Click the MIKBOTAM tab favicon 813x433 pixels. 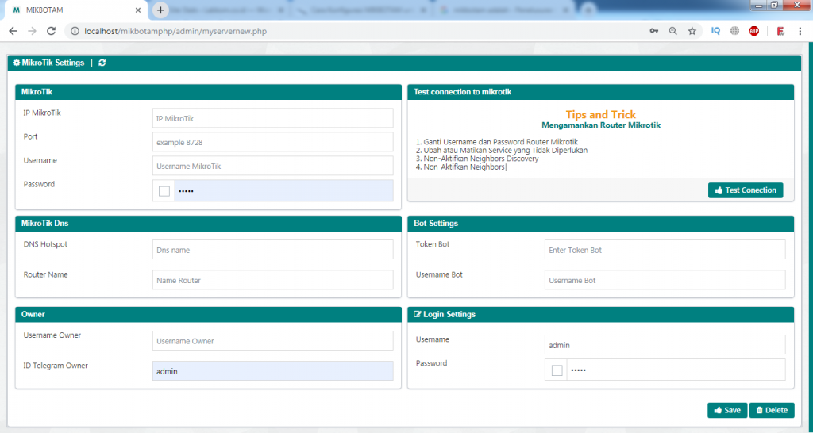coord(16,10)
